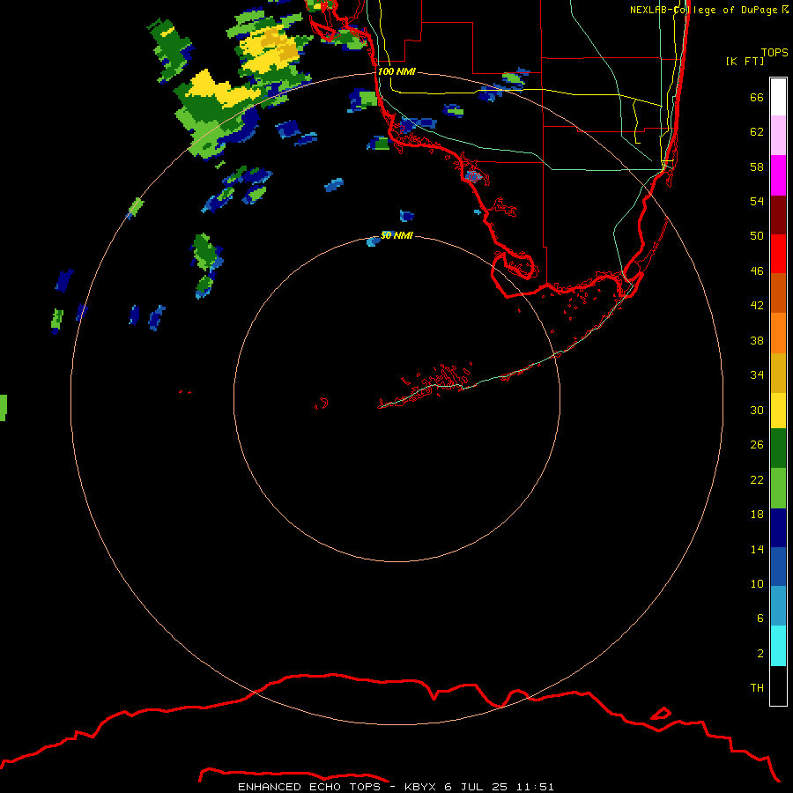Image resolution: width=793 pixels, height=793 pixels.
Task: Click the legend value "58"
Action: point(757,167)
